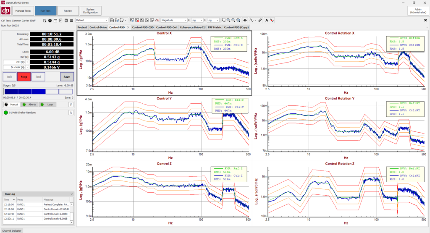The width and height of the screenshot is (430, 233).
Task: Click the horizontal expand arrows icon
Action: tap(245, 20)
